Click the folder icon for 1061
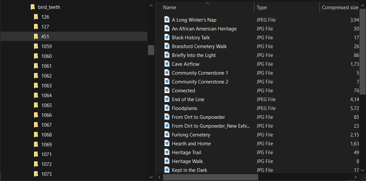The width and height of the screenshot is (366, 181). tap(36, 66)
